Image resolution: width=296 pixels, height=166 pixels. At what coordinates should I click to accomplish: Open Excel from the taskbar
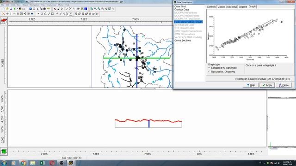[x=43, y=163]
